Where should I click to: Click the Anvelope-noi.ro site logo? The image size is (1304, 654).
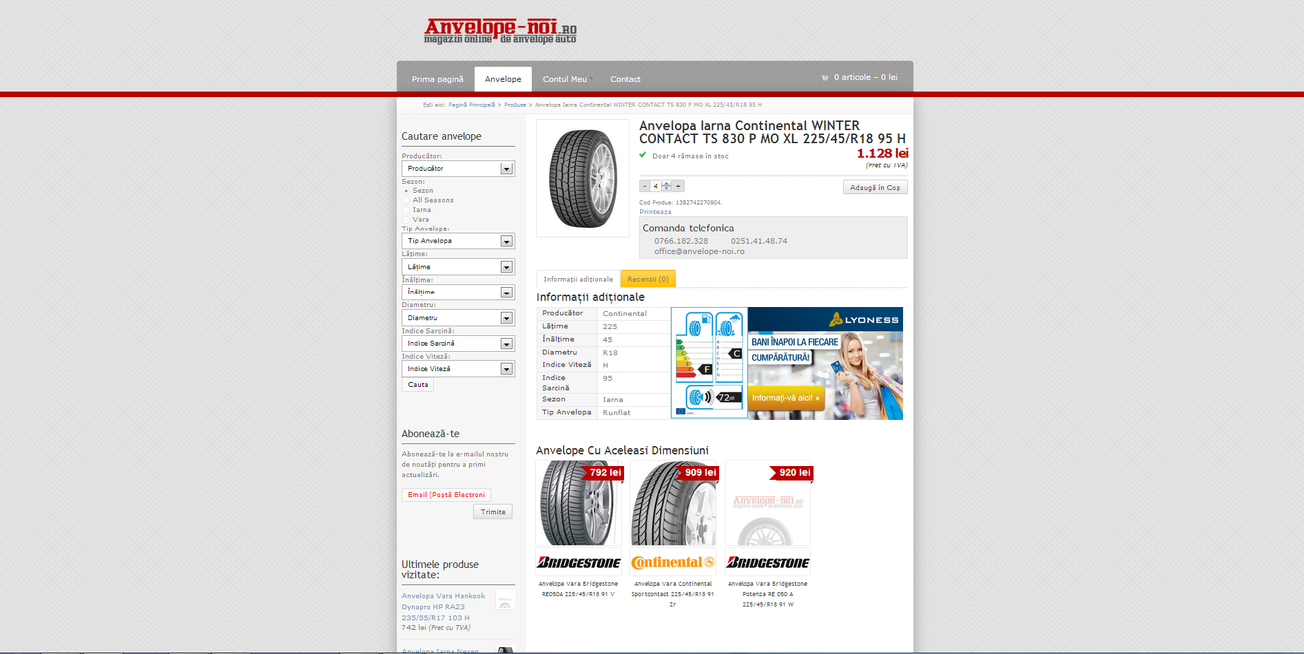500,31
